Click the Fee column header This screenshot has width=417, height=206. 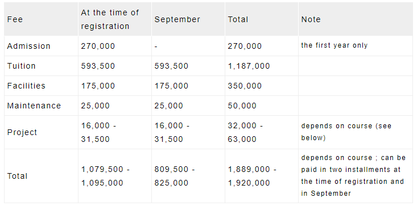15,19
